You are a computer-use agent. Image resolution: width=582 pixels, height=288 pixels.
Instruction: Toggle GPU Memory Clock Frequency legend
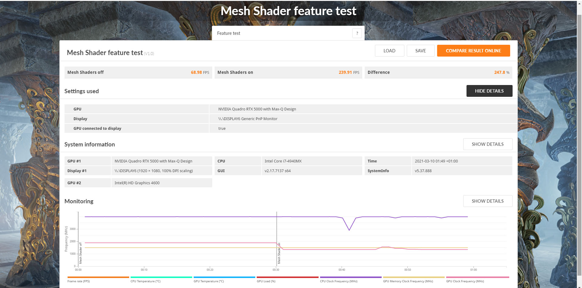tap(414, 279)
